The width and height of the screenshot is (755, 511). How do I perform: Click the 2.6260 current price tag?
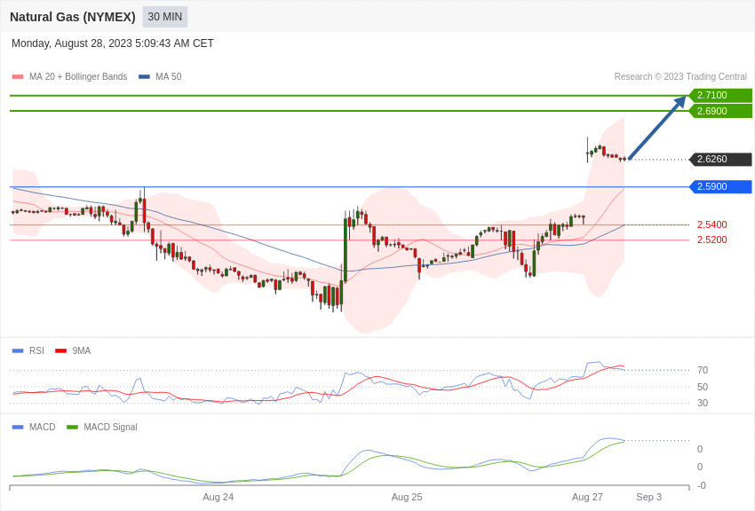pyautogui.click(x=720, y=159)
